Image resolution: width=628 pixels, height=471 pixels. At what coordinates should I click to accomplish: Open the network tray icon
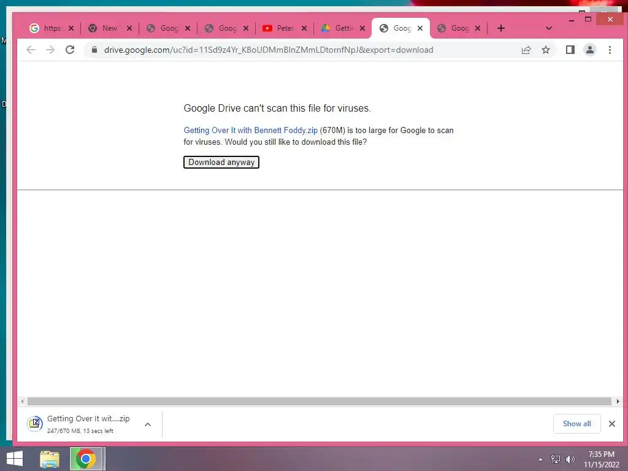556,459
